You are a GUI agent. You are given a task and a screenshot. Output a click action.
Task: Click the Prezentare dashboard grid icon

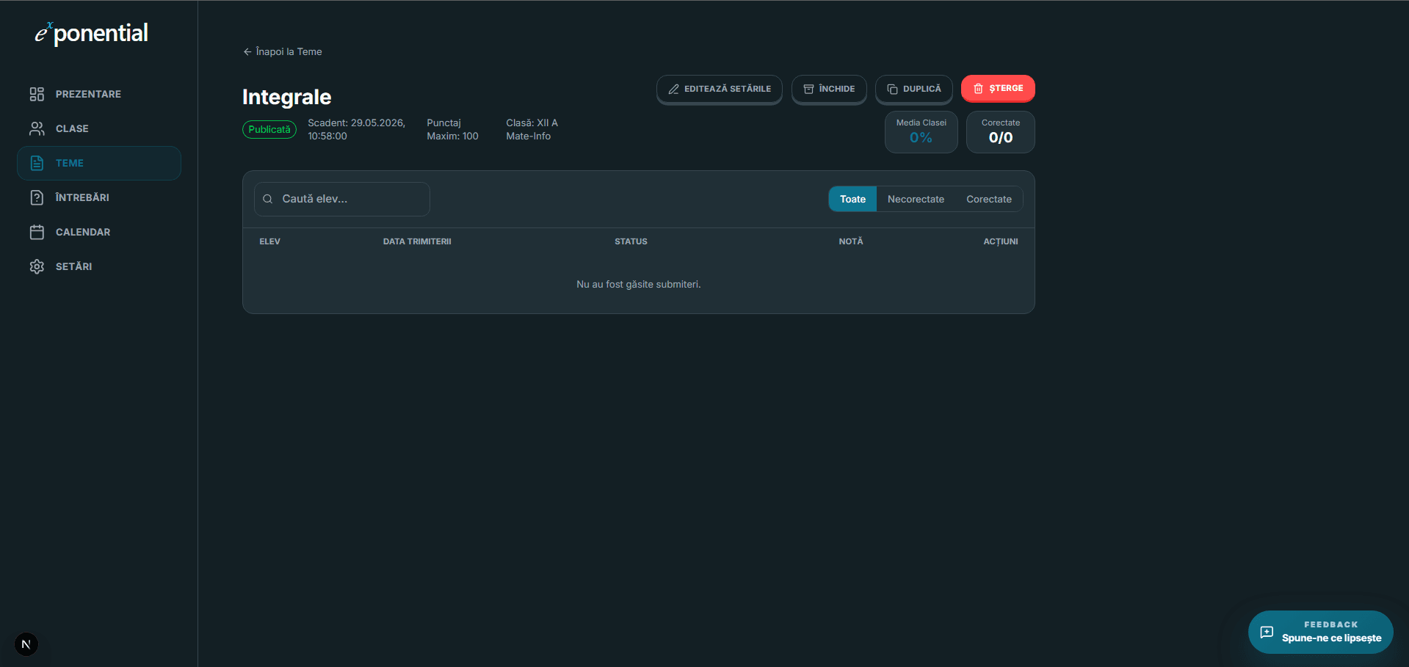click(37, 94)
